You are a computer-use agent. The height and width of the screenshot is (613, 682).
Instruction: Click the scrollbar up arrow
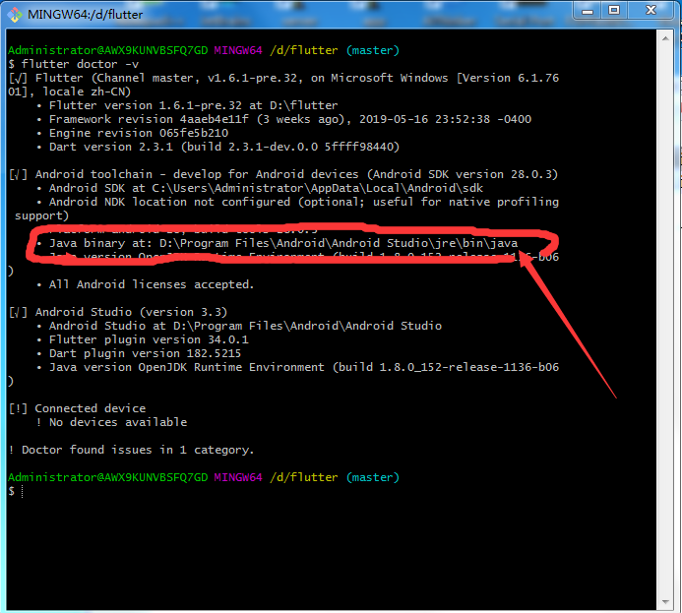pyautogui.click(x=665, y=38)
